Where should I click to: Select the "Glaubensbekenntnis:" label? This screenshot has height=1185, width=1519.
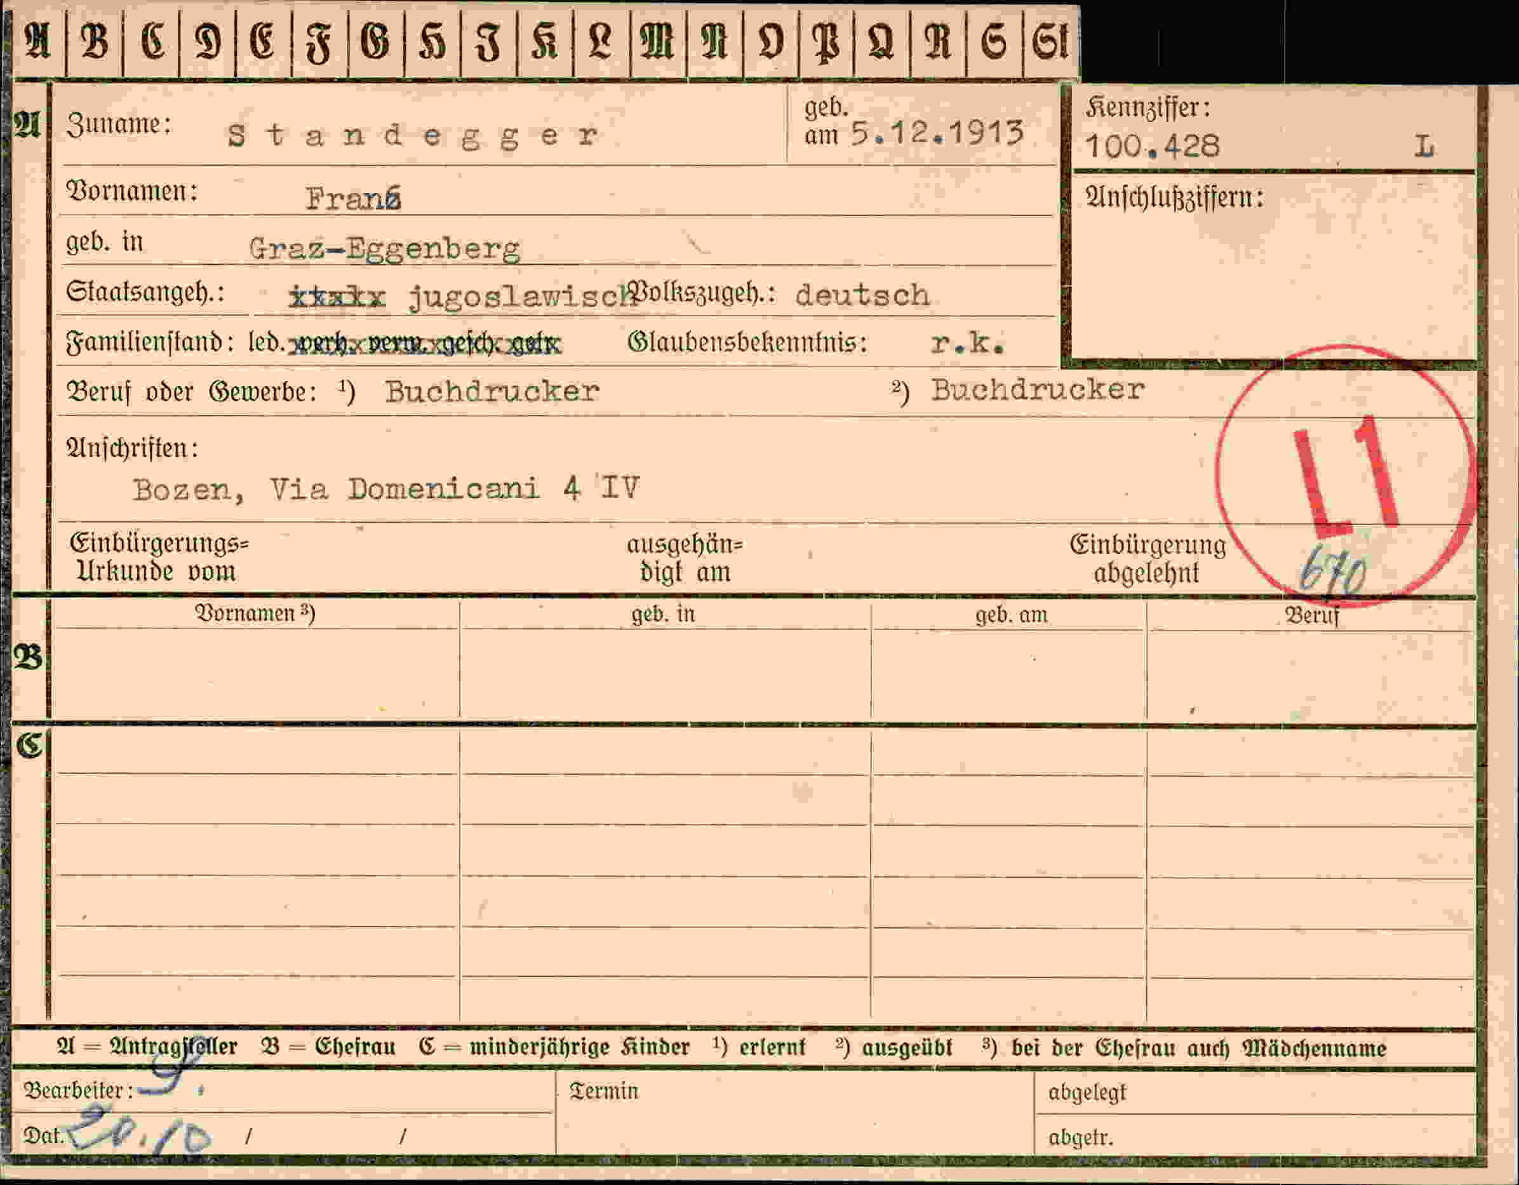[747, 342]
